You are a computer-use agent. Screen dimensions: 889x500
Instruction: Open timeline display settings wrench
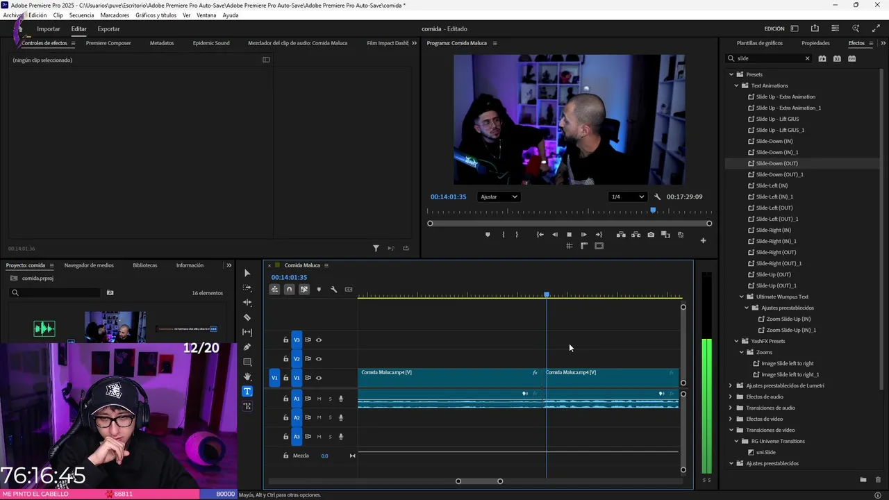point(333,290)
